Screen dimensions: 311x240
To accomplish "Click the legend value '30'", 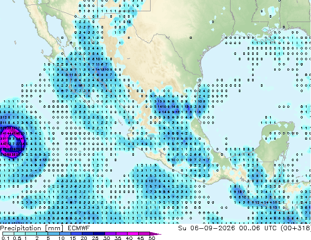I will tap(106, 238).
